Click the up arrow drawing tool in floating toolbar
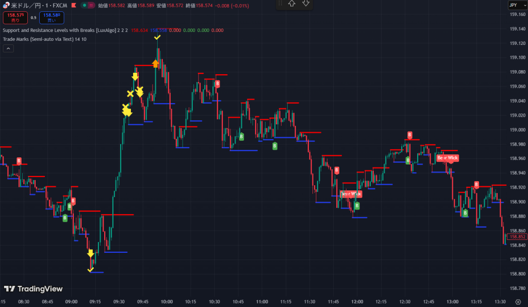 point(292,4)
